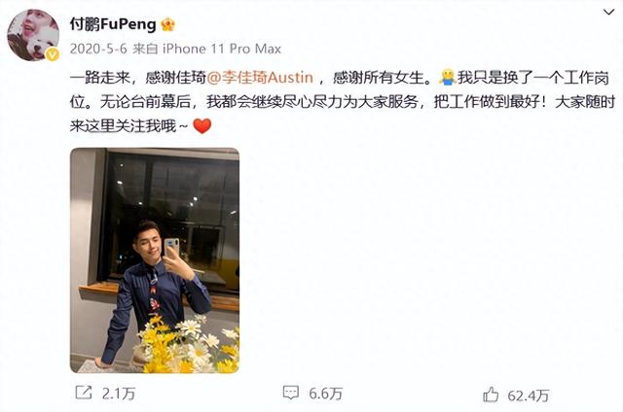Open the @李佳琦Austin mention link
Image resolution: width=623 pixels, height=412 pixels.
pyautogui.click(x=260, y=78)
